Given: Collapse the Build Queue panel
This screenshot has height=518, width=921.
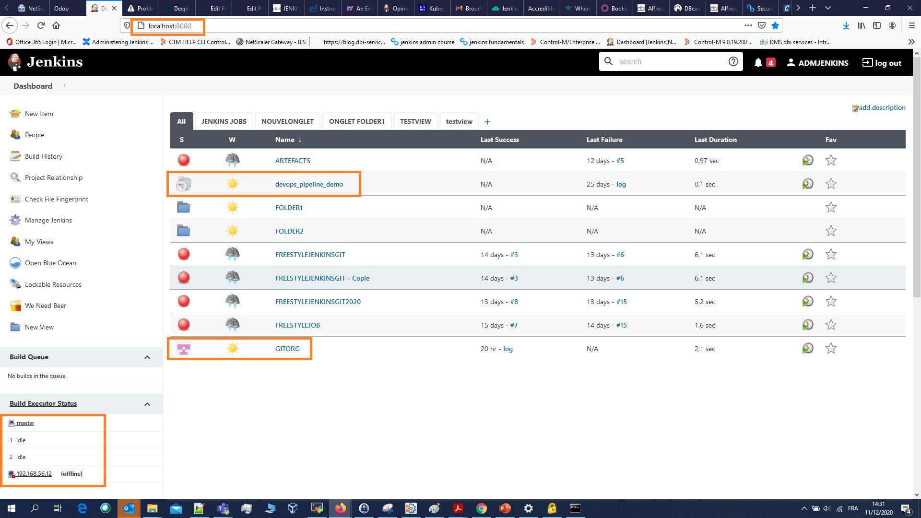Looking at the screenshot, I should coord(147,357).
